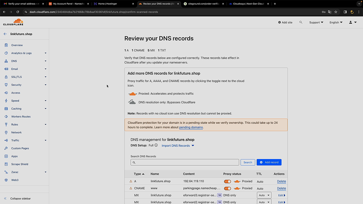The height and width of the screenshot is (204, 363).
Task: Open TTL Auto dropdown on eforward3 MX row
Action: (264, 195)
